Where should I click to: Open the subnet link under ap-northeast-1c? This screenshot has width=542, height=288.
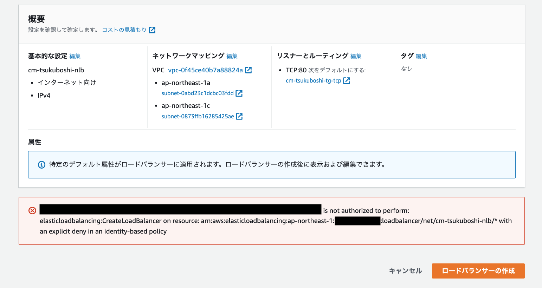pyautogui.click(x=198, y=116)
